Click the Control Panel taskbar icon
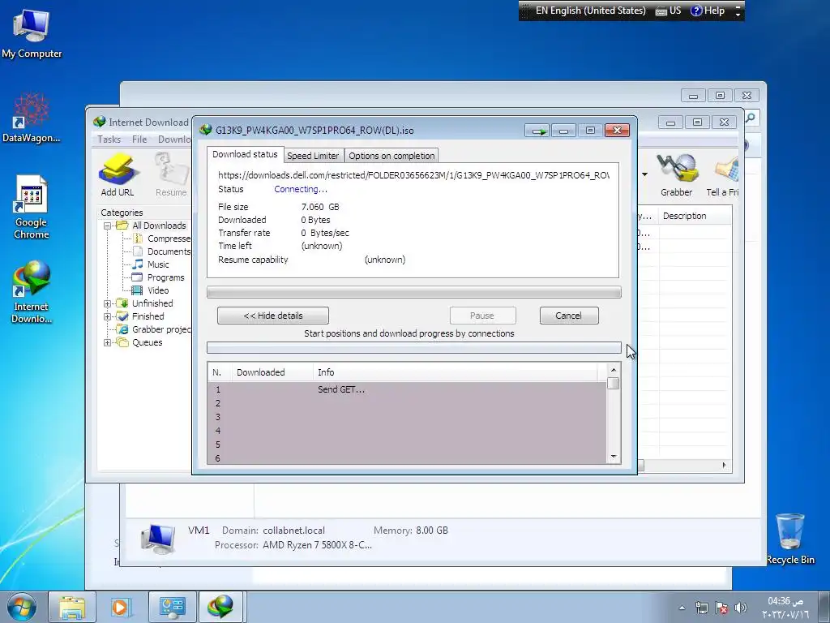Viewport: 830px width, 623px height. [172, 607]
